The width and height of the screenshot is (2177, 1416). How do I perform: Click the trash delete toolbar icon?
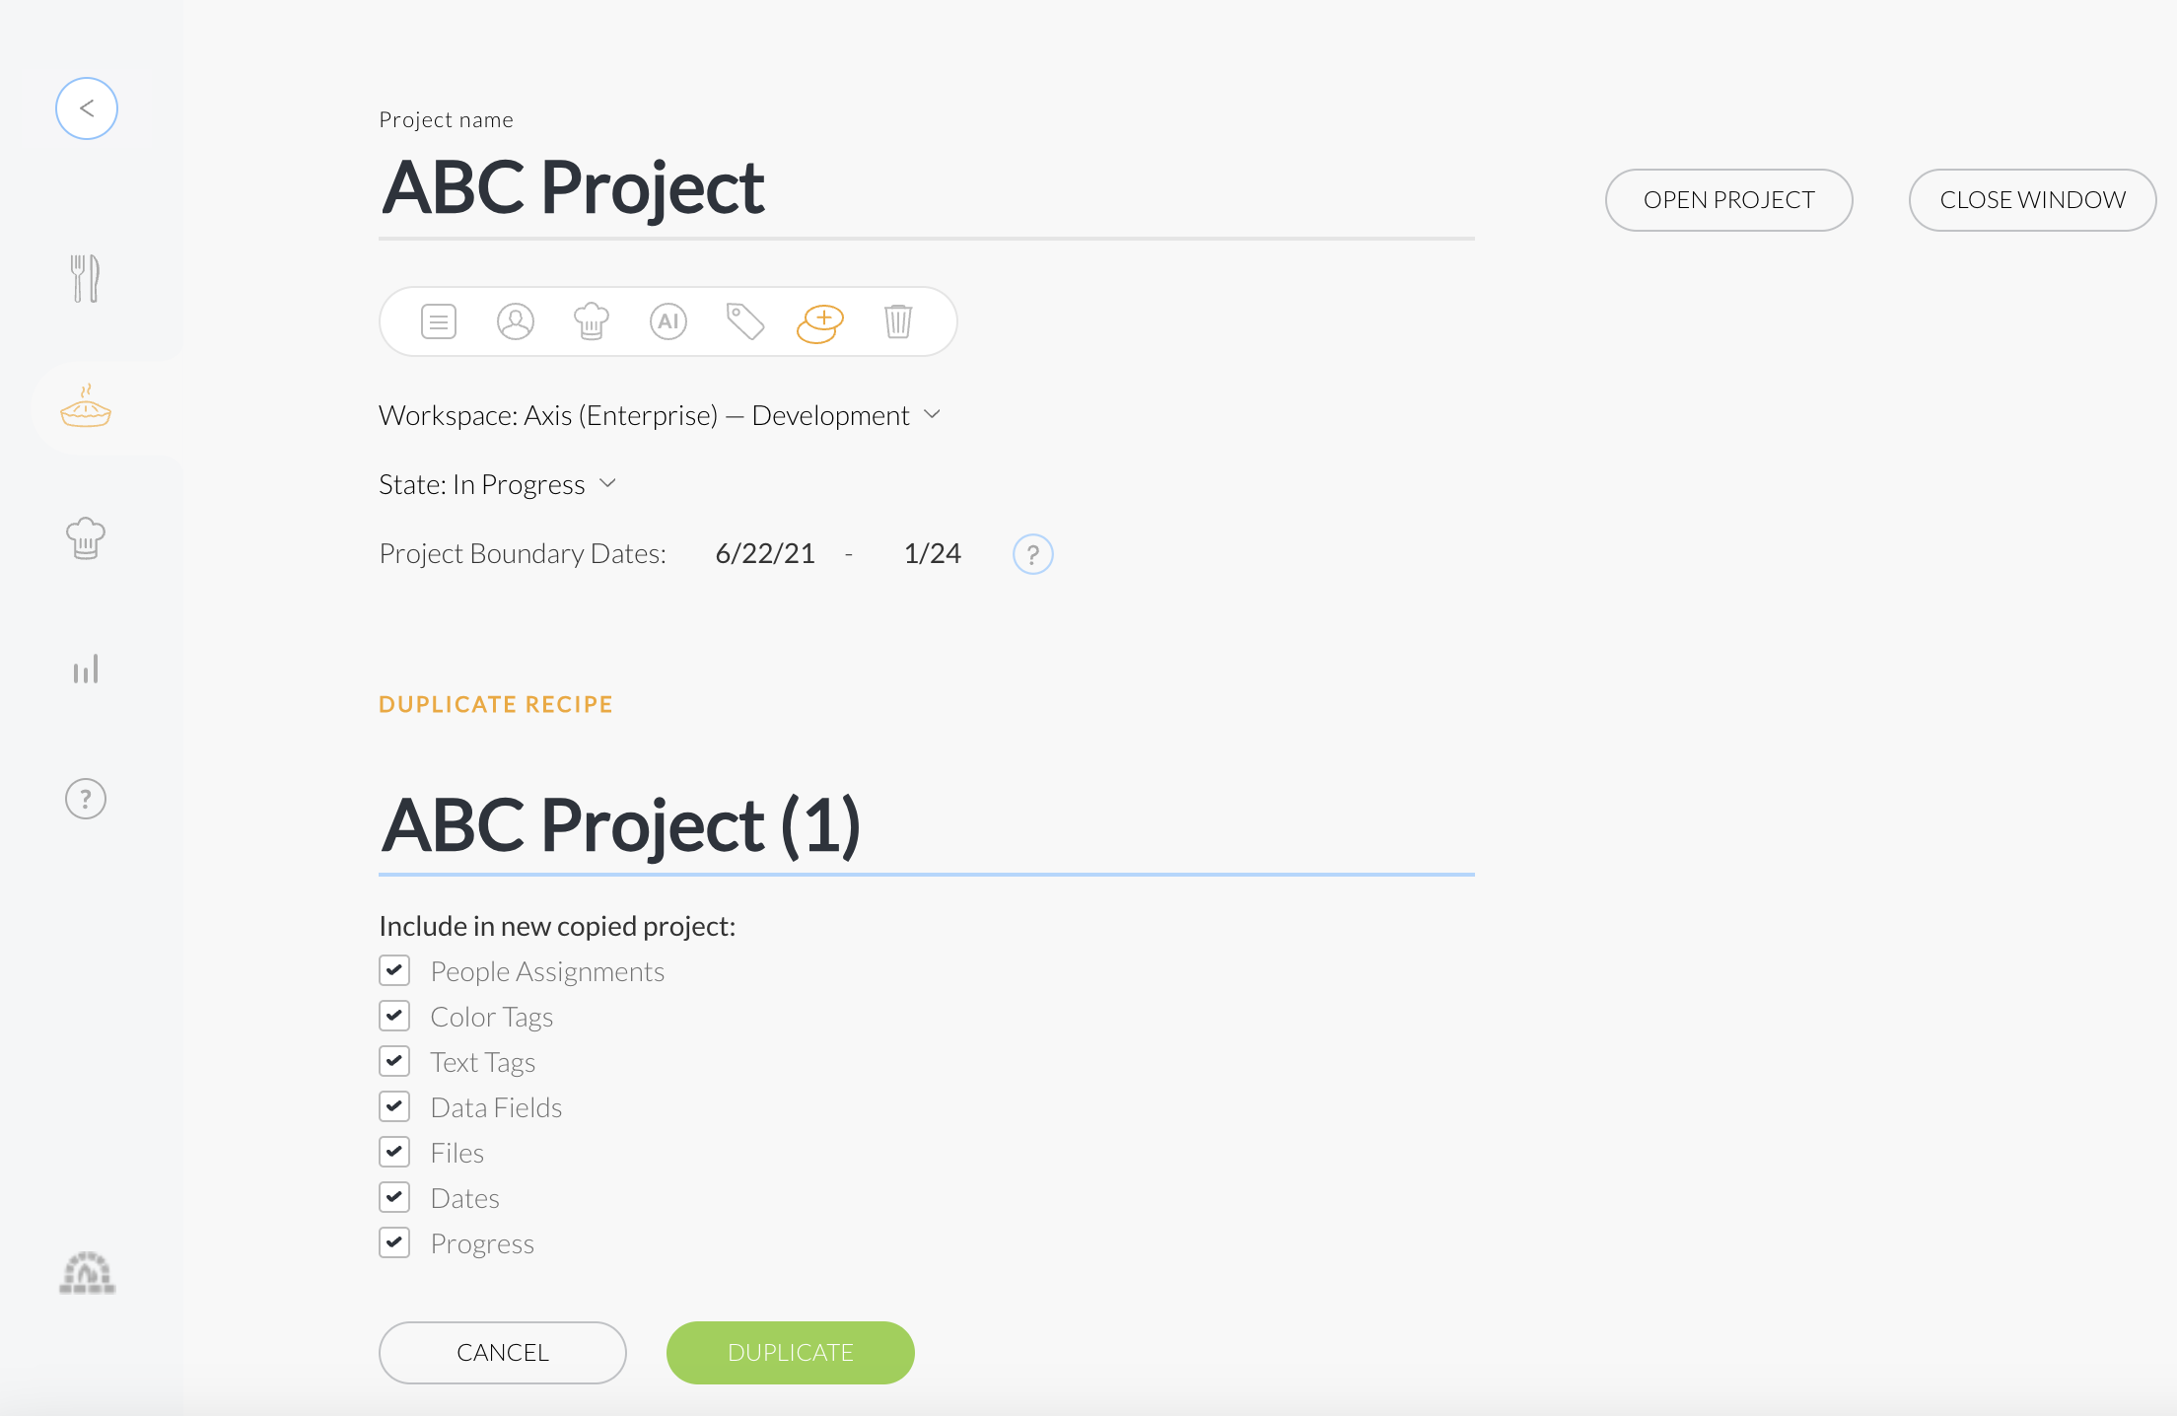pos(898,321)
